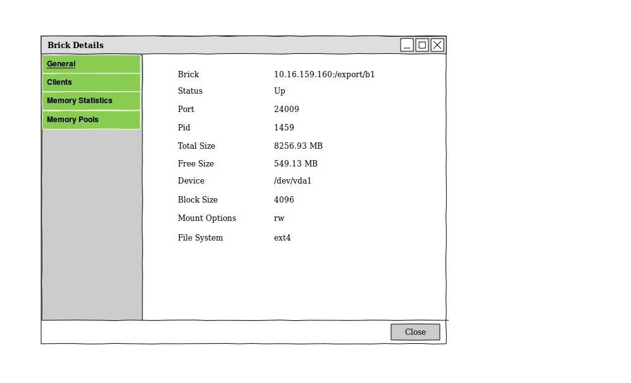This screenshot has width=631, height=383.
Task: Select the Total Size value 8256.93 MB
Action: pos(298,146)
